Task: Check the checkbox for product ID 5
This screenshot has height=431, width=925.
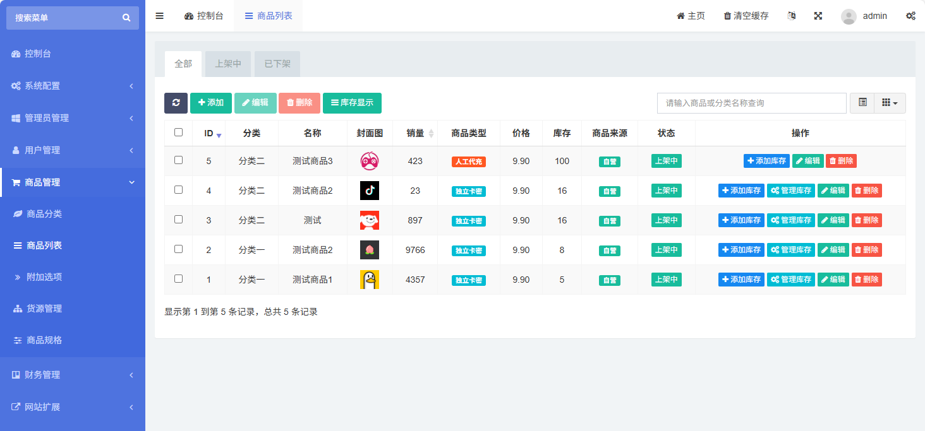Action: coord(178,160)
